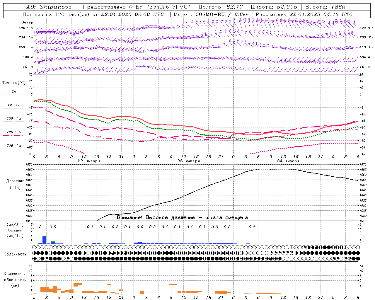375x300 pixels.
Task: Select the left wind-level label "10 м"
Action: pyautogui.click(x=28, y=67)
